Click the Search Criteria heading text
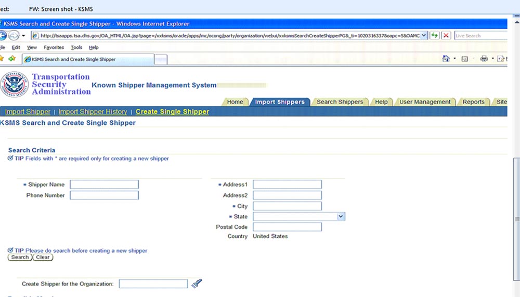 32,150
